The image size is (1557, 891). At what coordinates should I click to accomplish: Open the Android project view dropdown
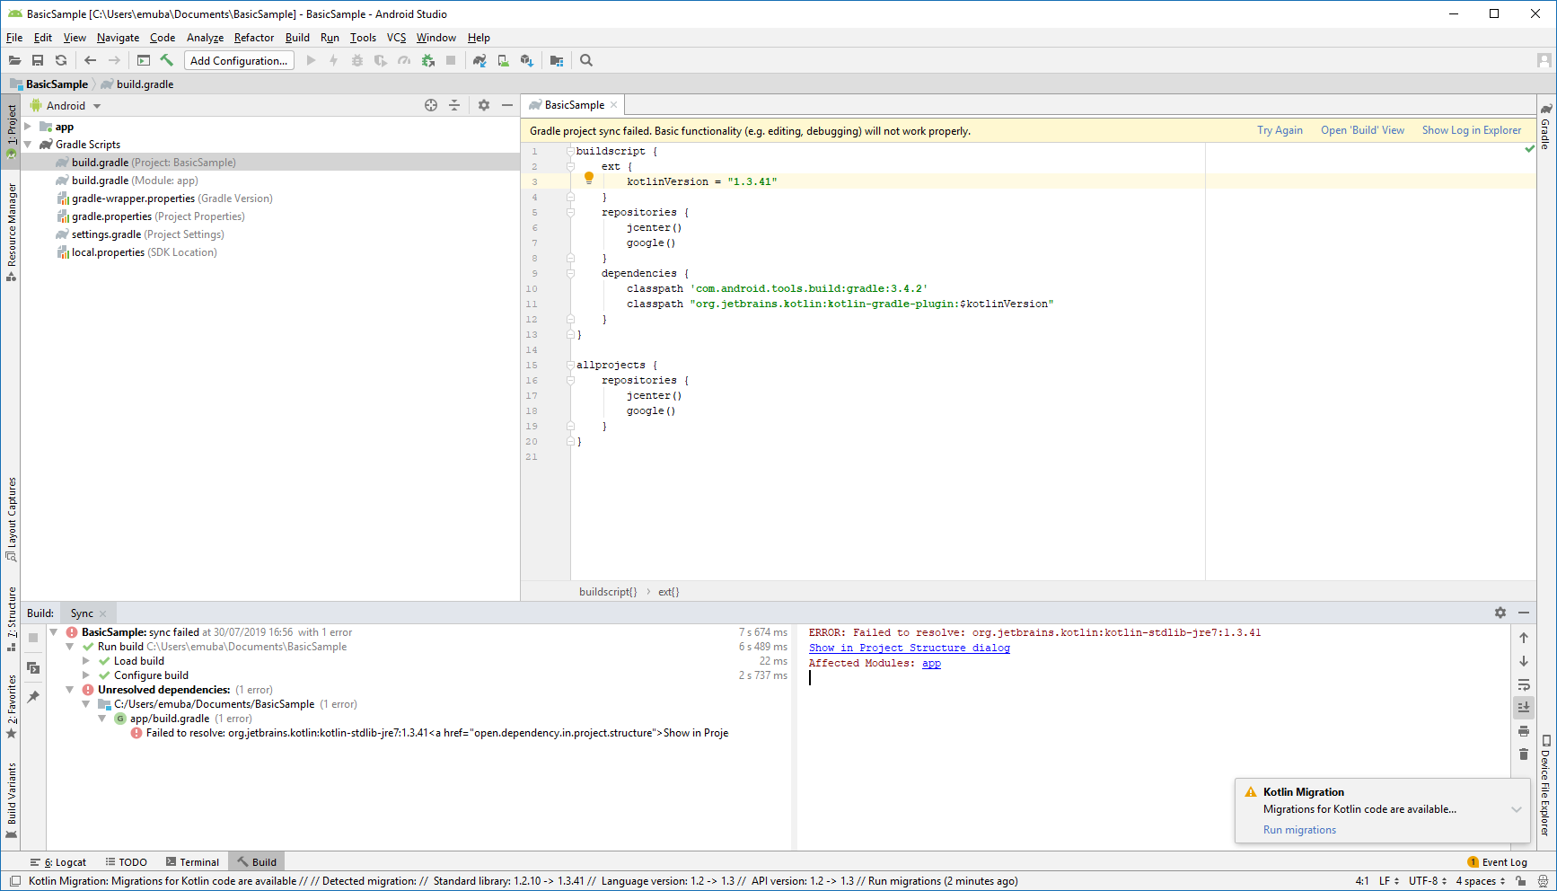66,105
